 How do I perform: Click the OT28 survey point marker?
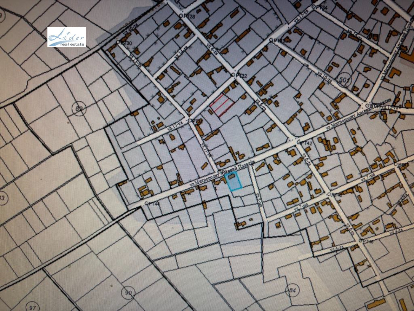click(x=181, y=16)
